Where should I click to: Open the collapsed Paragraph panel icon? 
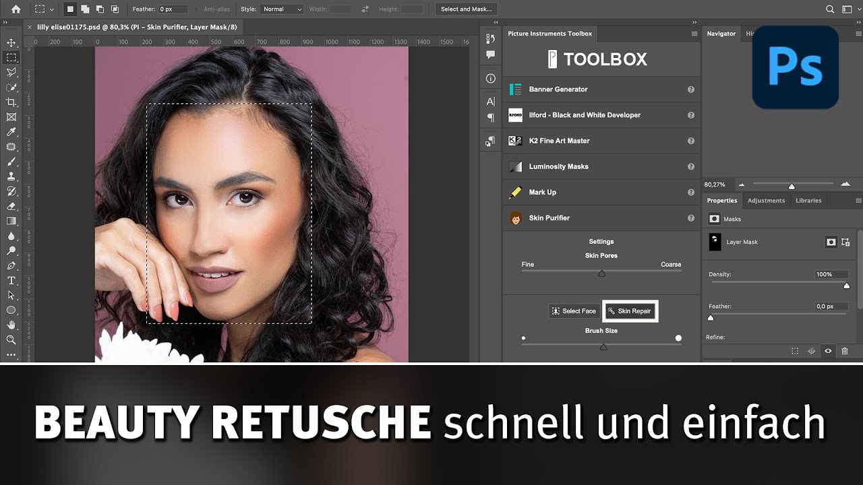tap(490, 118)
